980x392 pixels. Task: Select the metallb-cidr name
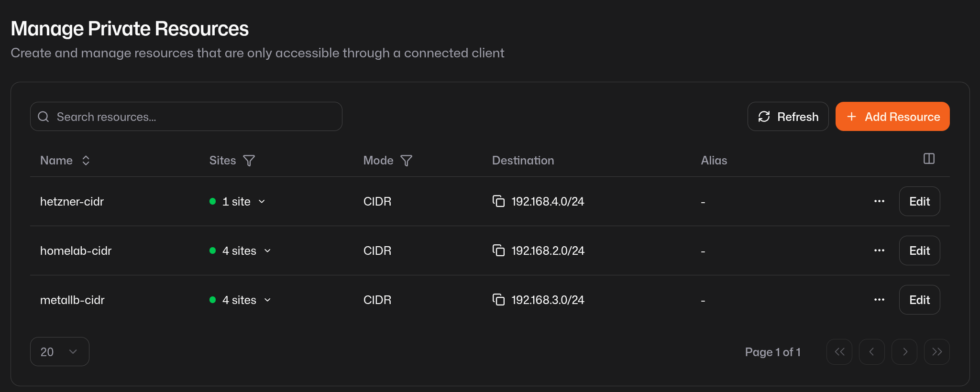72,300
